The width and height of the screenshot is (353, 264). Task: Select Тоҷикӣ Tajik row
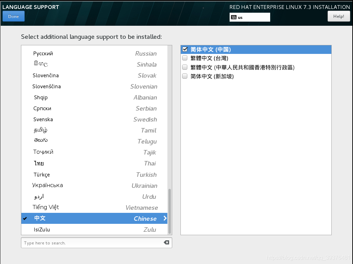[x=94, y=152]
